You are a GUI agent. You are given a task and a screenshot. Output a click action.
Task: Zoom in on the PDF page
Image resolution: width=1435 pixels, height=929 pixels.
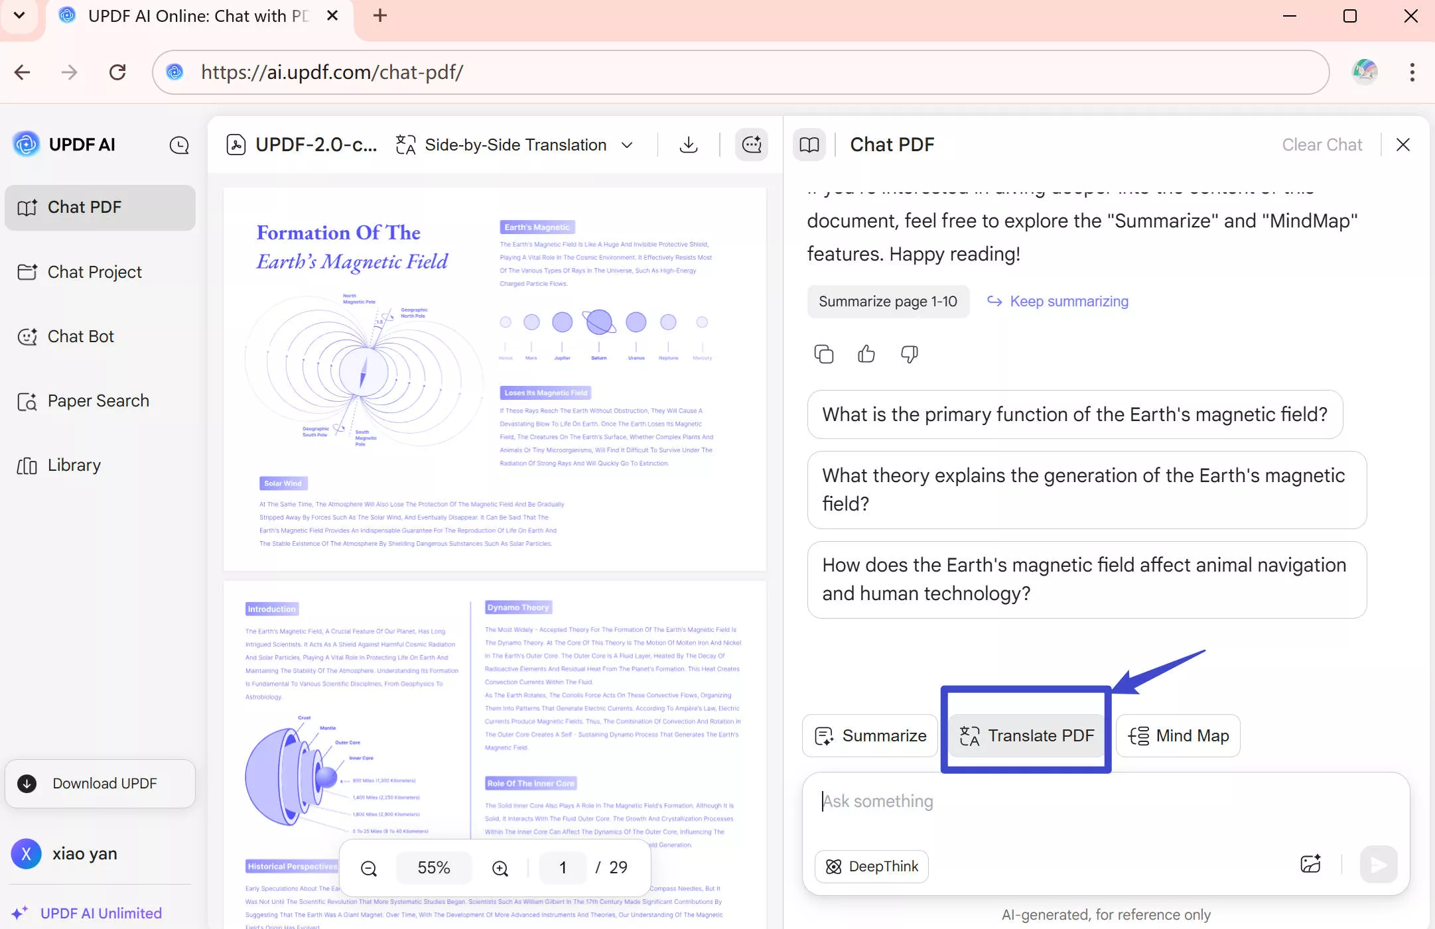[500, 868]
